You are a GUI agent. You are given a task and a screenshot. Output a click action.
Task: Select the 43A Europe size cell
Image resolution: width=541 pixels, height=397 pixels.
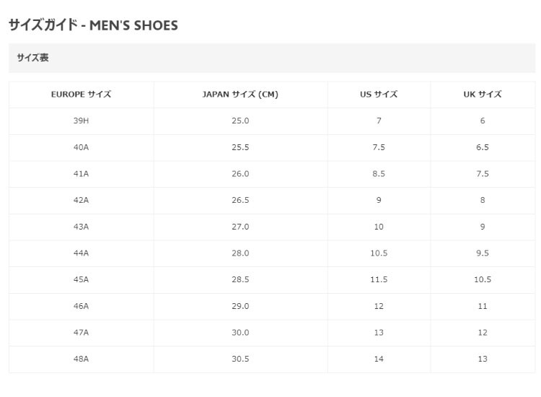[81, 227]
